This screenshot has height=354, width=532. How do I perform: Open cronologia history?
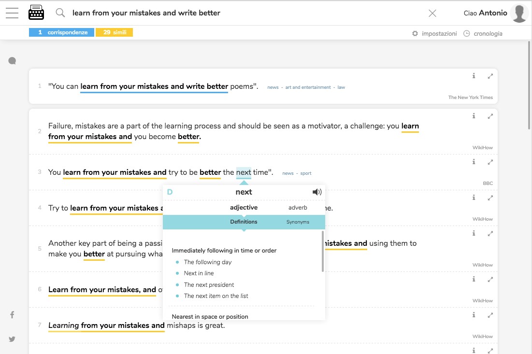coord(483,34)
